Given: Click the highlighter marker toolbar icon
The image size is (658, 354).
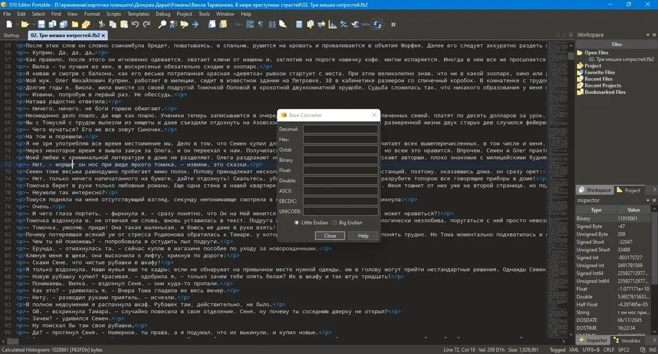Looking at the screenshot, I should click(283, 24).
